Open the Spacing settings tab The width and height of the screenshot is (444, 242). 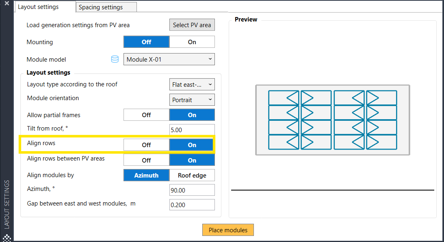[106, 7]
